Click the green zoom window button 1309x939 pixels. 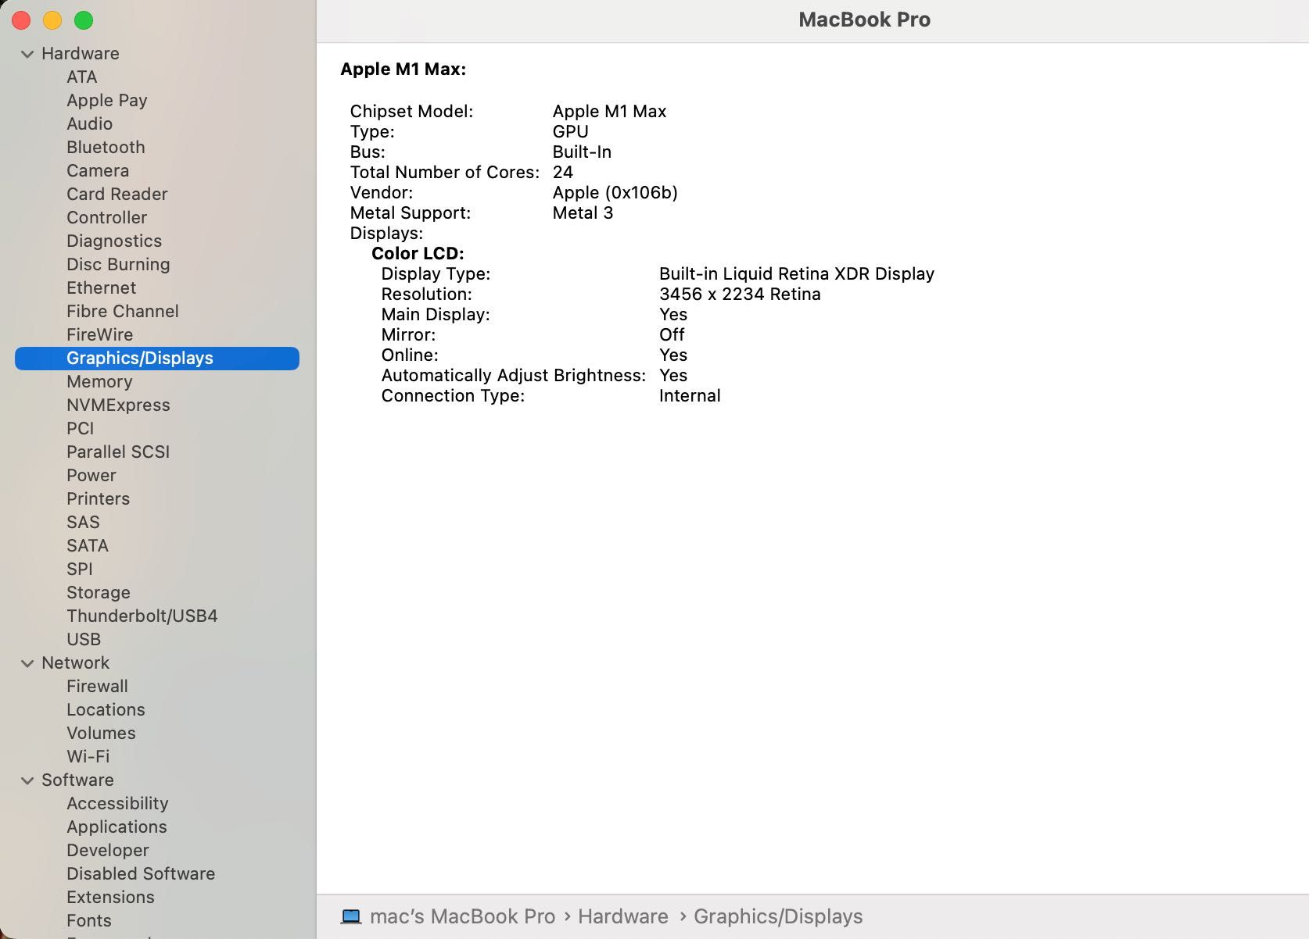coord(84,20)
